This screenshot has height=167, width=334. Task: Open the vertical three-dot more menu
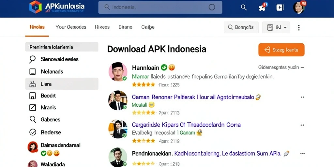(299, 27)
